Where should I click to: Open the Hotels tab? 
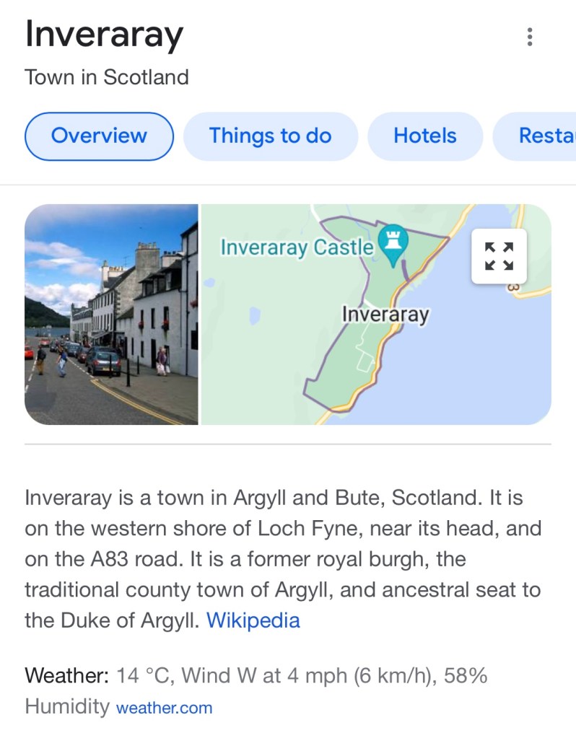coord(424,136)
